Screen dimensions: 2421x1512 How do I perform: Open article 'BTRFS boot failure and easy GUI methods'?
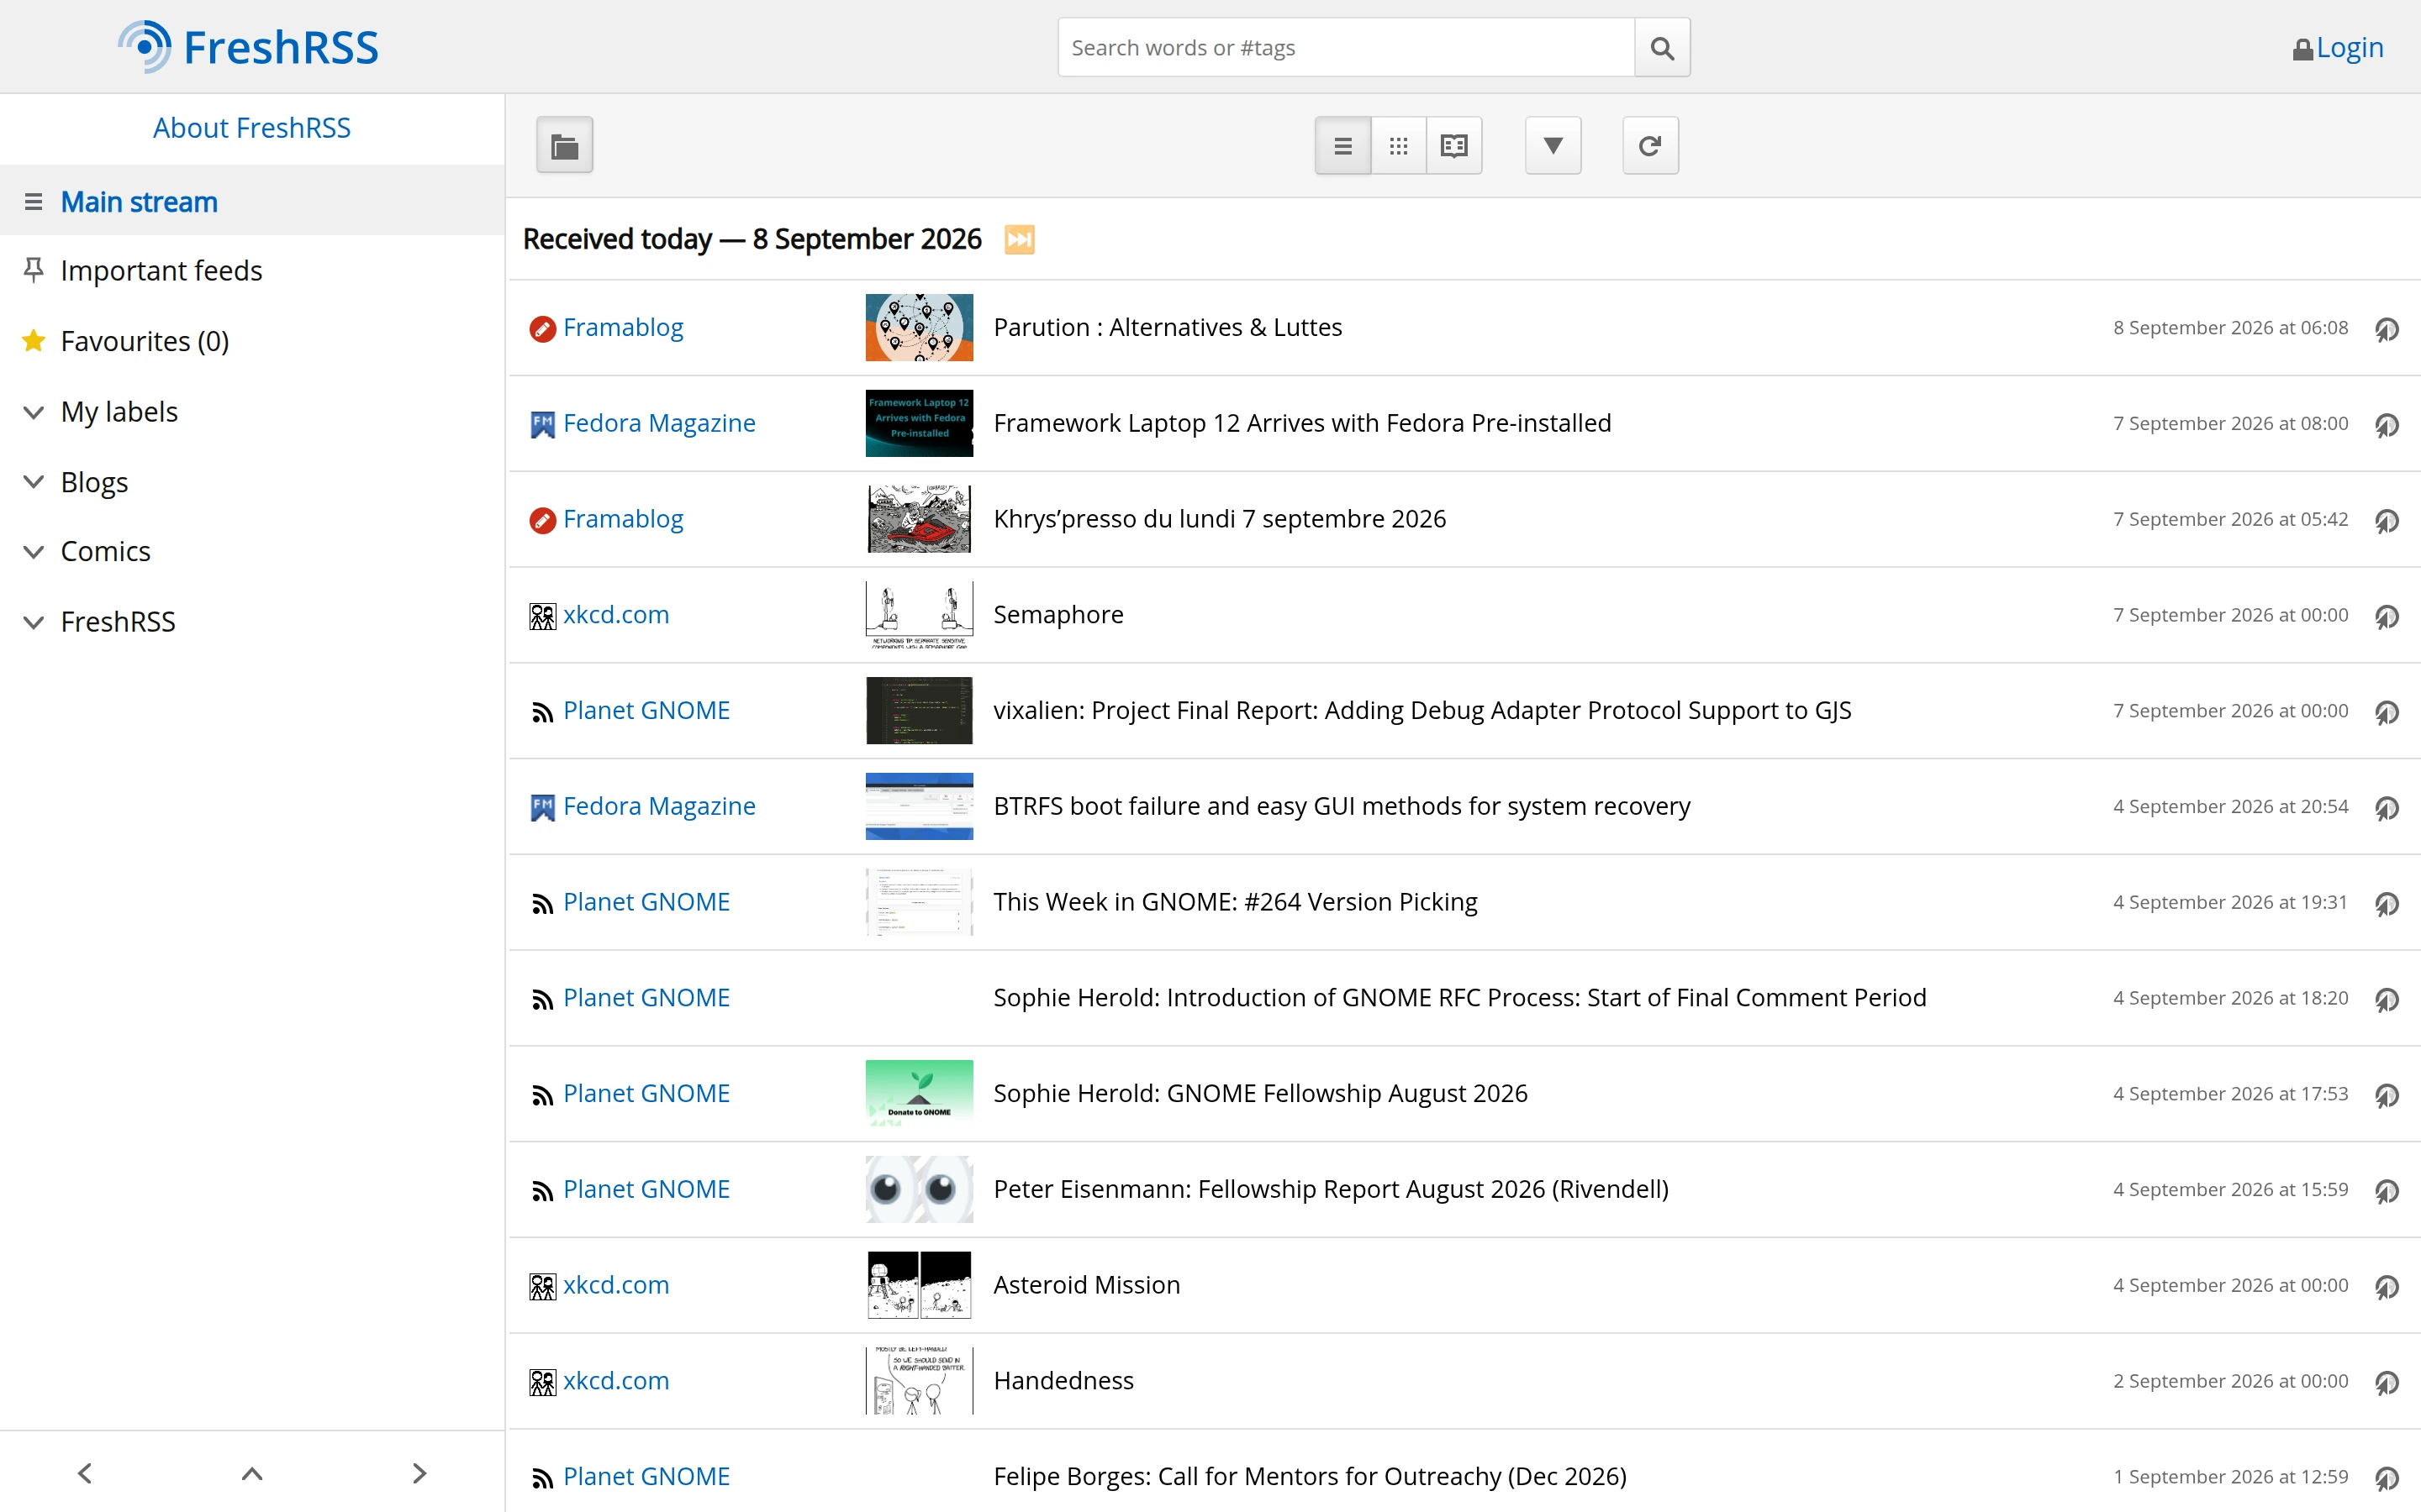coord(1342,806)
